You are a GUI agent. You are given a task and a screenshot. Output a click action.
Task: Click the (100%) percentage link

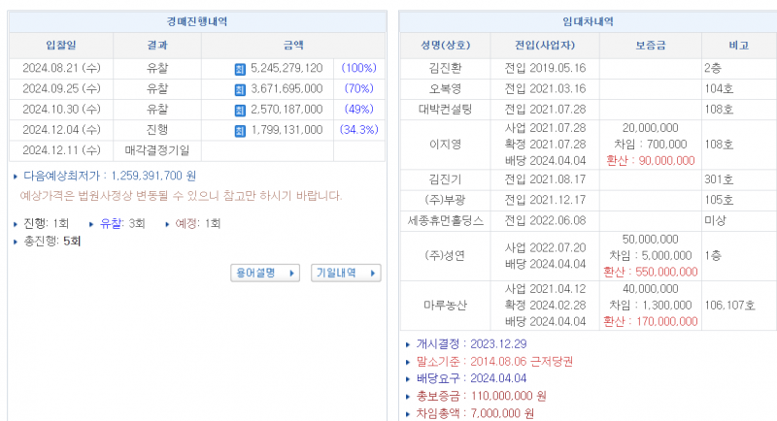(x=358, y=70)
